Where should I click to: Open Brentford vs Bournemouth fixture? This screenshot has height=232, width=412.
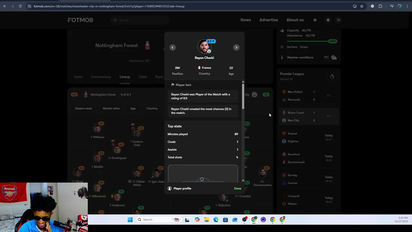308,158
